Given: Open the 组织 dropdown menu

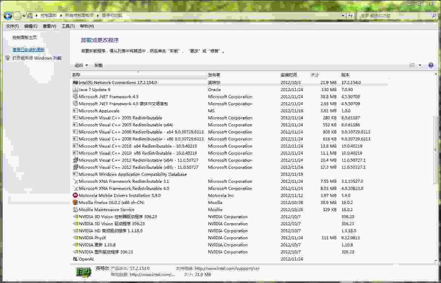Looking at the screenshot, I should tap(81, 65).
